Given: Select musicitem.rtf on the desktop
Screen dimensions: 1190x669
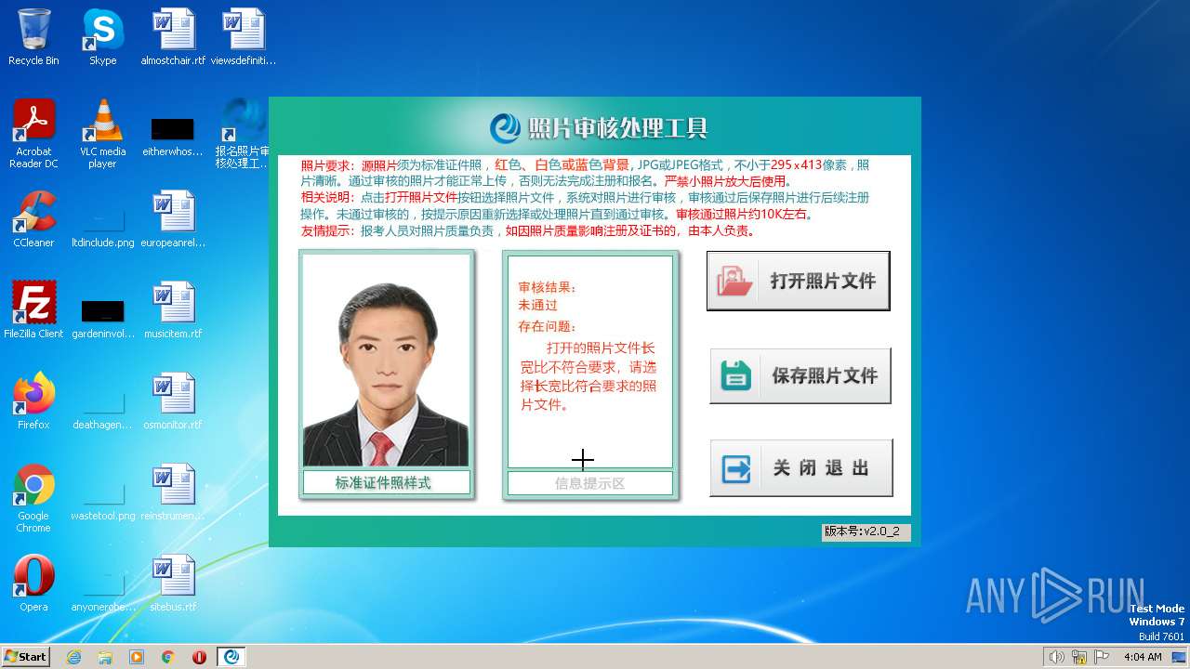Looking at the screenshot, I should [173, 310].
